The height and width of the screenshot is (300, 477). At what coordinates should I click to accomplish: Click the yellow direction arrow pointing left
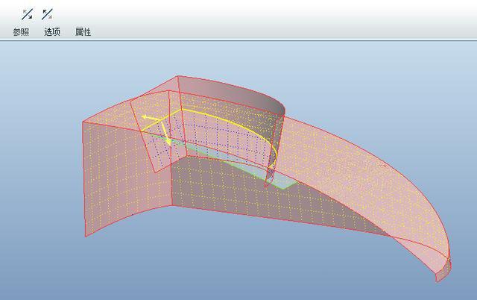point(150,118)
